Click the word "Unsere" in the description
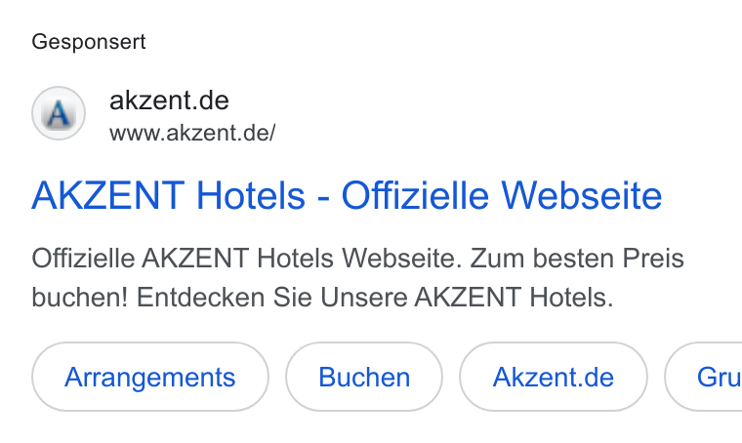Viewport: 742px width, 443px height. click(363, 298)
